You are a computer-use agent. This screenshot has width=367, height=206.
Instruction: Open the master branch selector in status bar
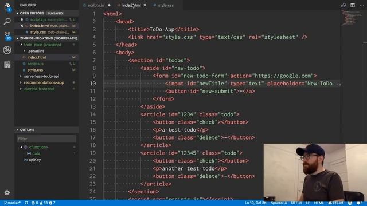click(12, 203)
